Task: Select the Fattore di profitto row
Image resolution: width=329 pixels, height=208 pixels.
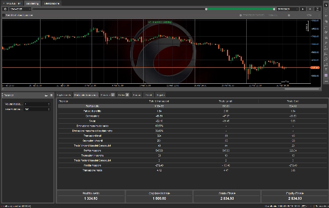Action: click(x=192, y=111)
